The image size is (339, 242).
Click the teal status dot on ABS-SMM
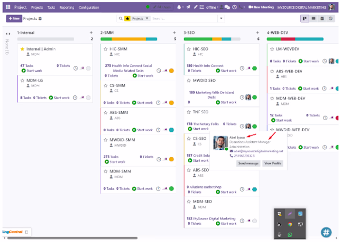click(171, 130)
